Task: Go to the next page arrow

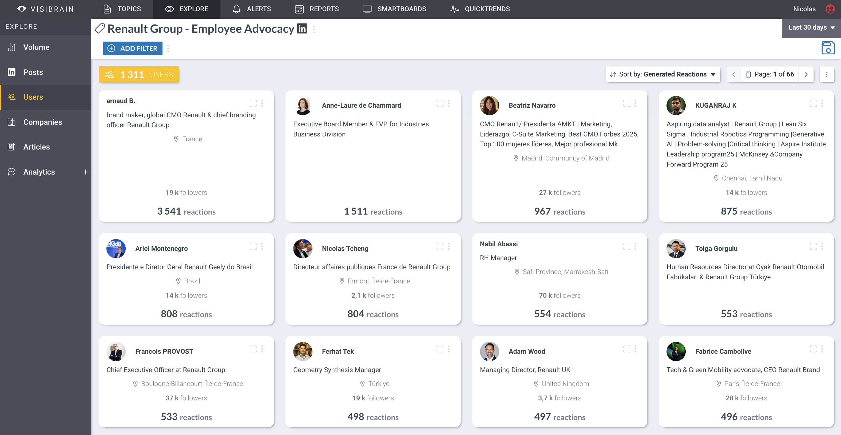Action: click(806, 74)
